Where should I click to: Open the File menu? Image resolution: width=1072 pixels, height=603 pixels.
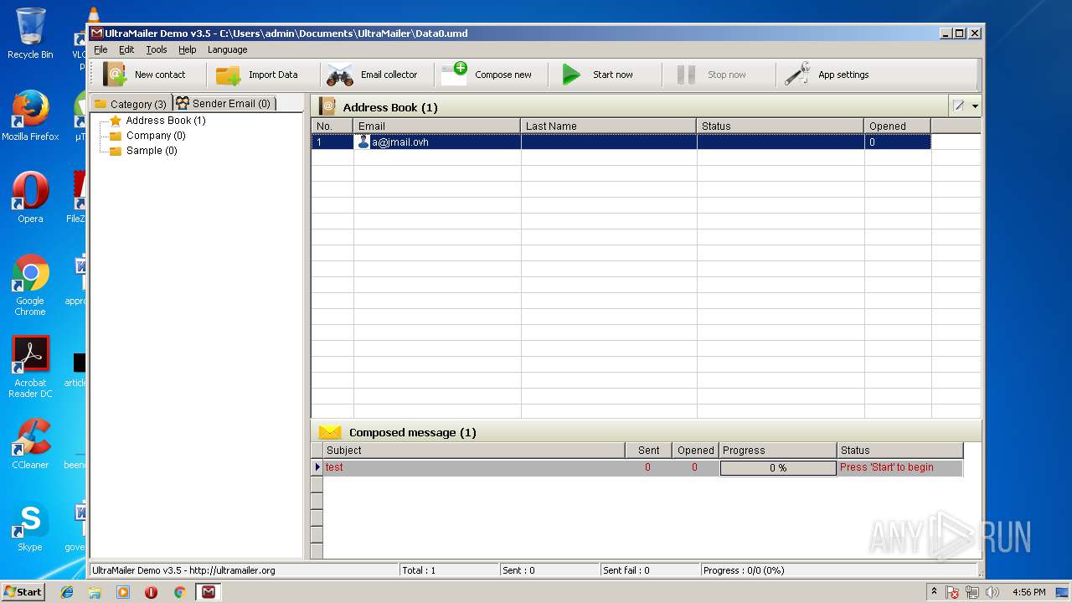point(100,49)
